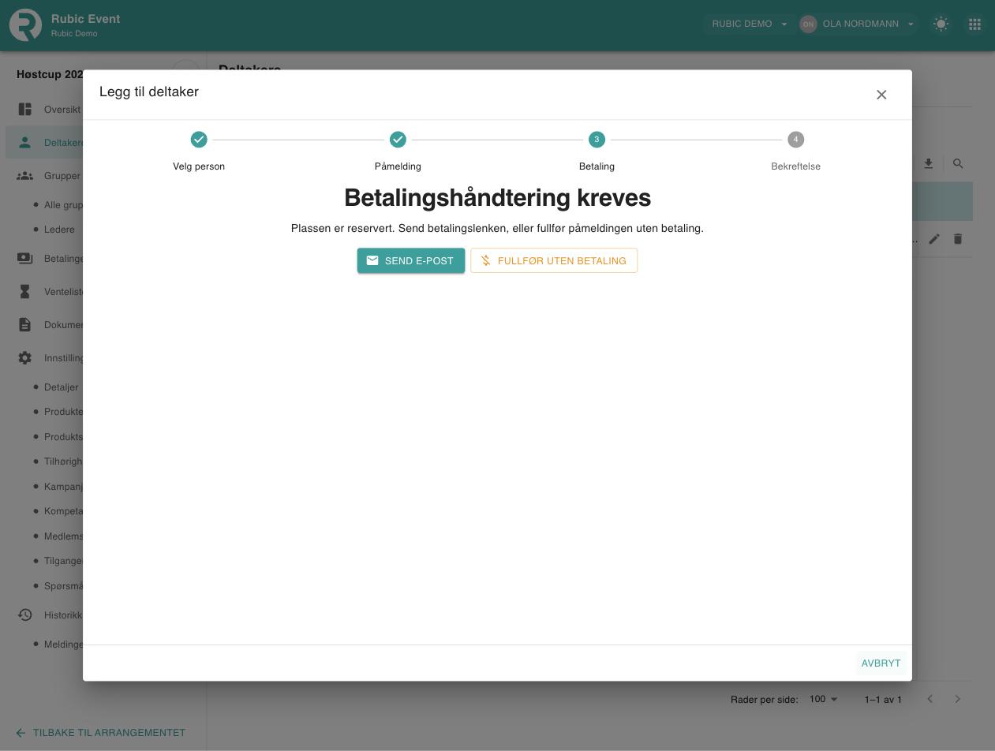
Task: Click the search icon in the table toolbar
Action: coord(958,164)
